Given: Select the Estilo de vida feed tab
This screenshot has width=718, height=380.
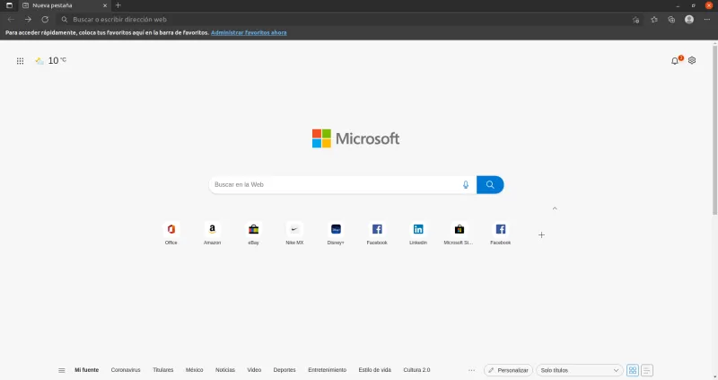Looking at the screenshot, I should (374, 370).
